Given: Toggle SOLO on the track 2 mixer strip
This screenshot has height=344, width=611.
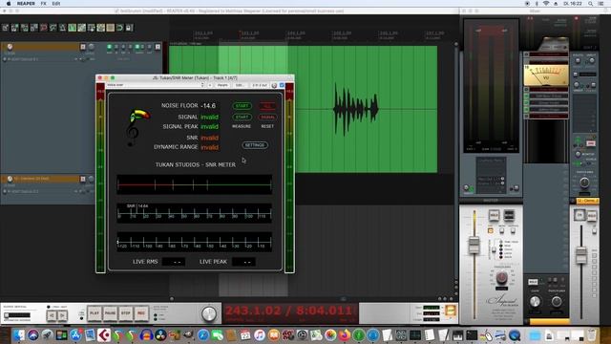Looking at the screenshot, I should coord(592,215).
